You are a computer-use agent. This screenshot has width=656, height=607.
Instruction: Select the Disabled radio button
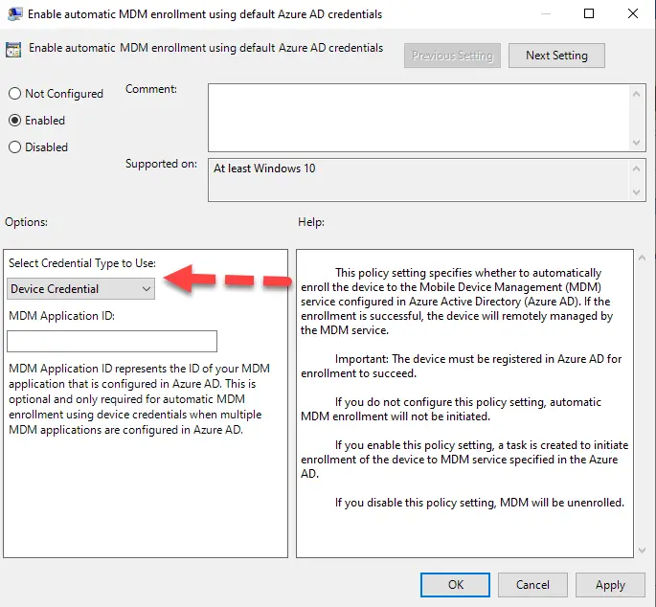[14, 147]
